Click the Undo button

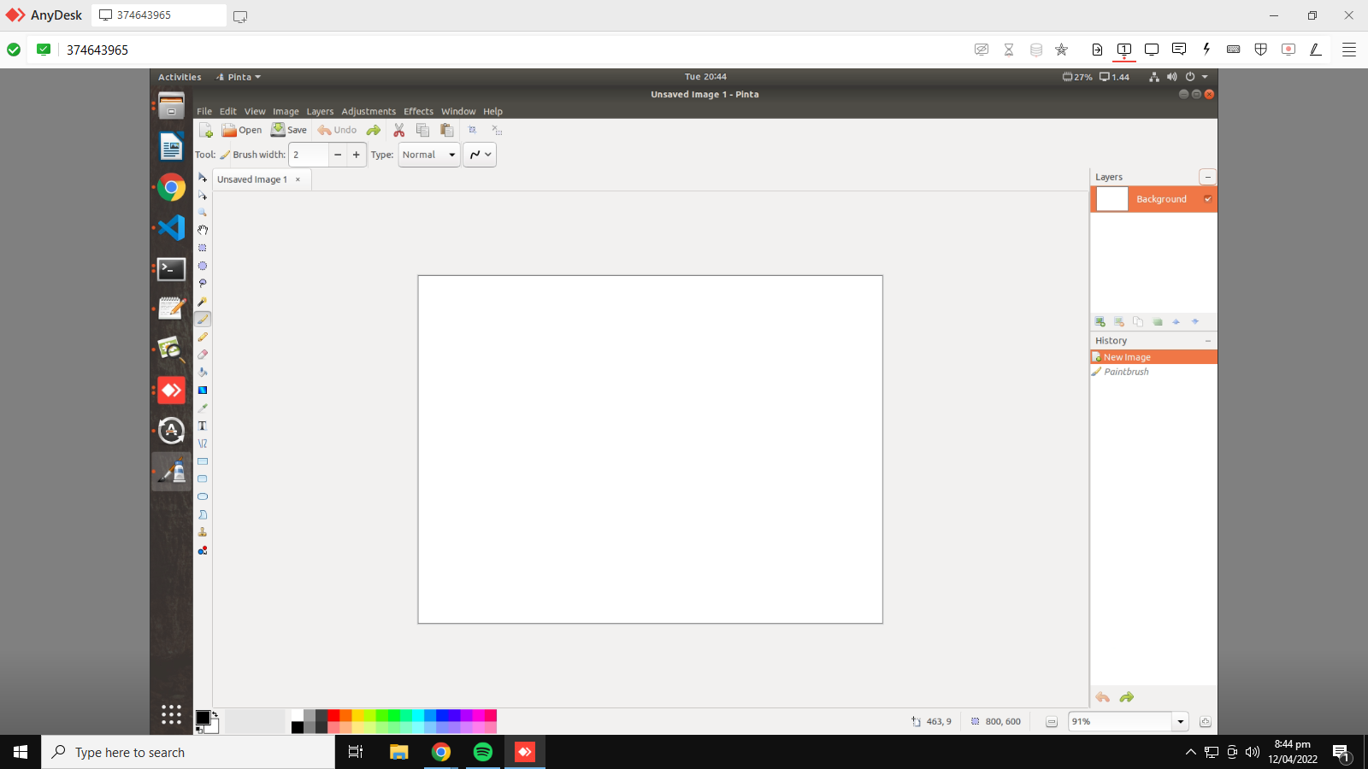(x=337, y=130)
